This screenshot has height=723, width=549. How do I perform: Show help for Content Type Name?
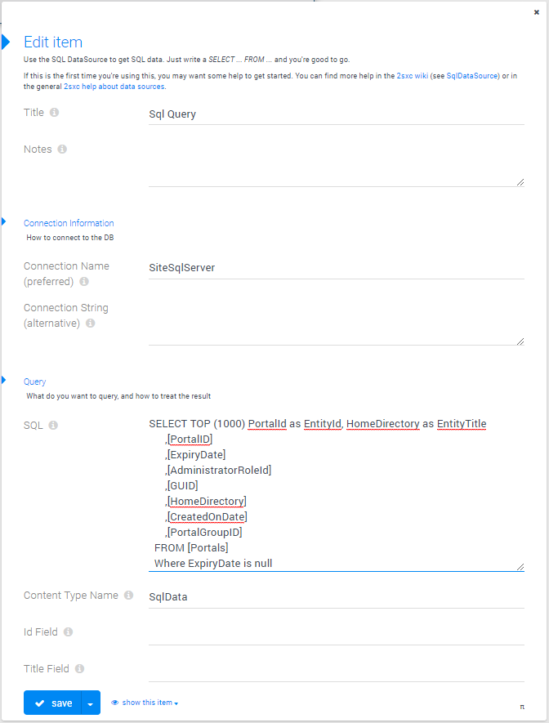tap(128, 596)
